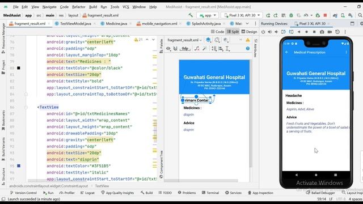Open the fragment_result.xml design file dropdown

coord(184,40)
